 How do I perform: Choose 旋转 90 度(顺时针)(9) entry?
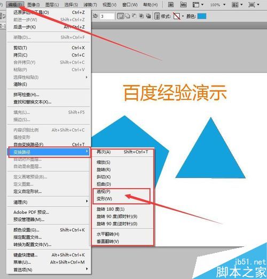(122, 216)
